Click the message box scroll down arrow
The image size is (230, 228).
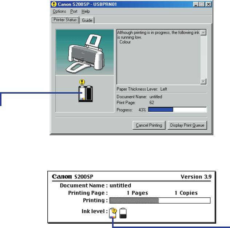pyautogui.click(x=203, y=81)
